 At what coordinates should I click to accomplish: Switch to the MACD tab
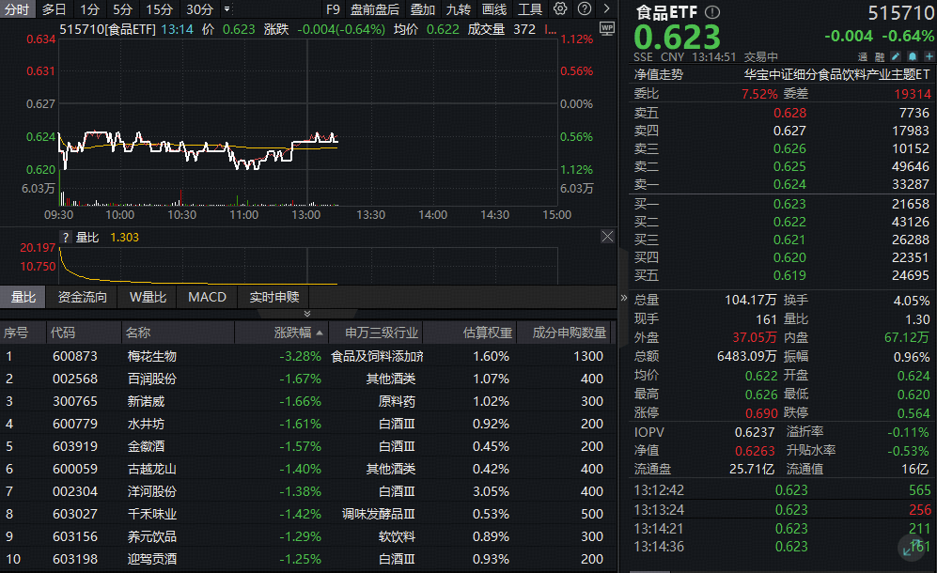coord(206,297)
